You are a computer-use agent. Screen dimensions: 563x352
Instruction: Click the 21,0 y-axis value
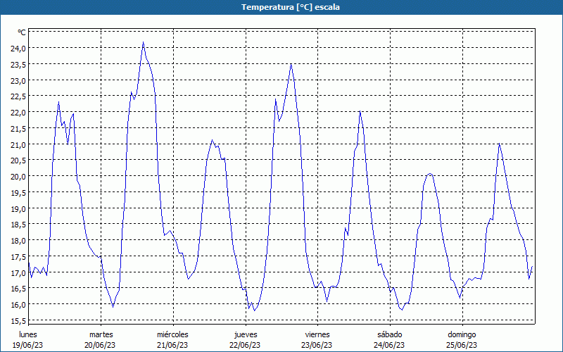(18, 145)
